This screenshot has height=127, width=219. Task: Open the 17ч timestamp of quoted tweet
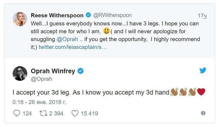point(202,16)
